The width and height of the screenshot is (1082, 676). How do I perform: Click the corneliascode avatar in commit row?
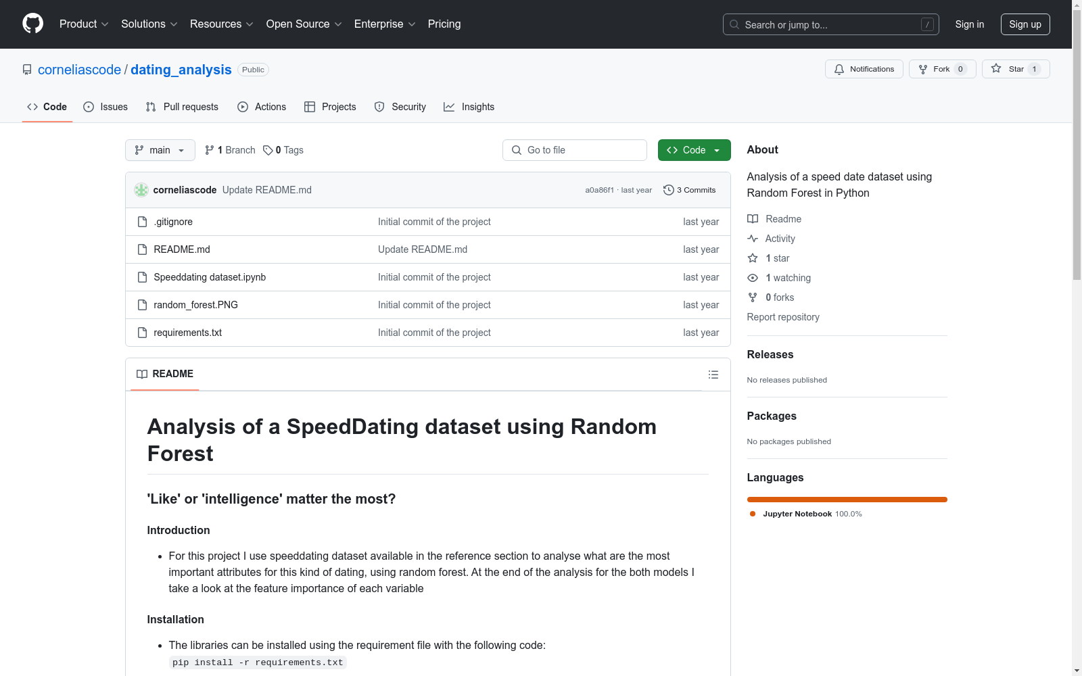click(x=141, y=190)
